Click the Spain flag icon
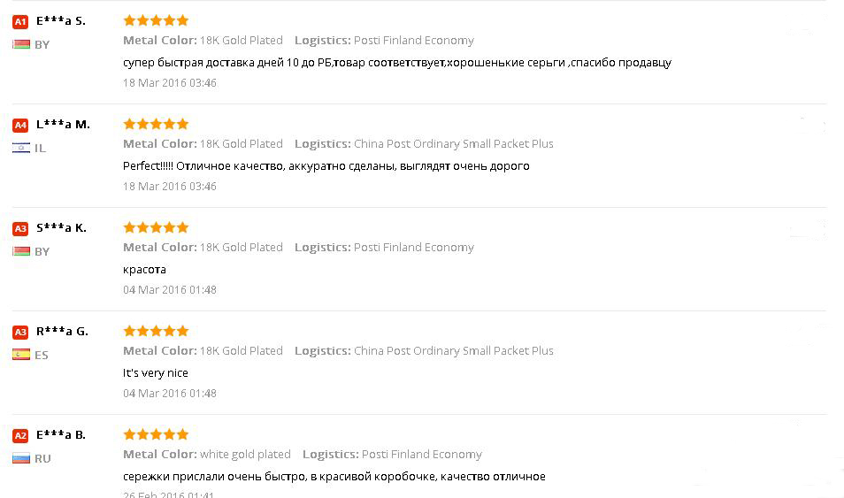Viewport: 844px width, 498px height. (21, 355)
